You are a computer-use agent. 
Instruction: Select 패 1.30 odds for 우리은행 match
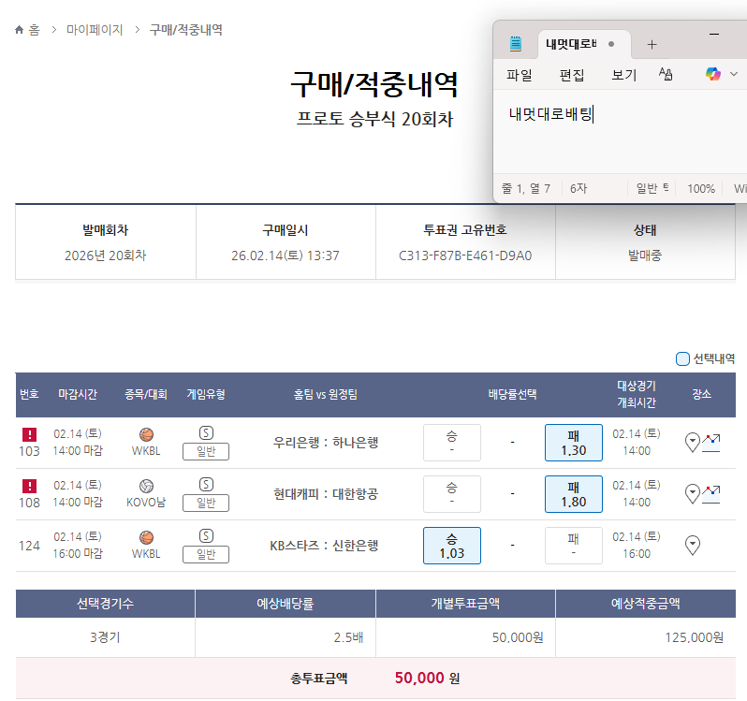[573, 443]
